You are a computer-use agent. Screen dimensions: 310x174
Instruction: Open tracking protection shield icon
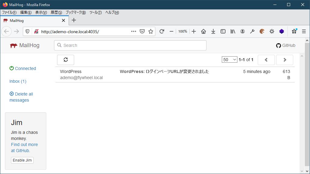click(x=27, y=31)
